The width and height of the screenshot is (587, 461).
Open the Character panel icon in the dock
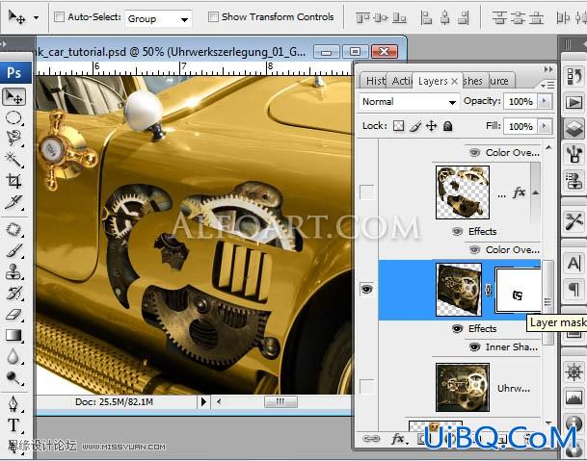point(574,263)
